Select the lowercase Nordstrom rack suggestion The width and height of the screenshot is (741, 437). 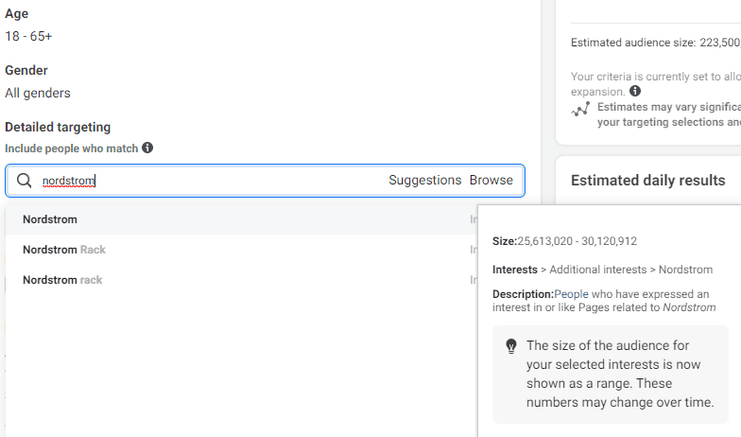(241, 280)
